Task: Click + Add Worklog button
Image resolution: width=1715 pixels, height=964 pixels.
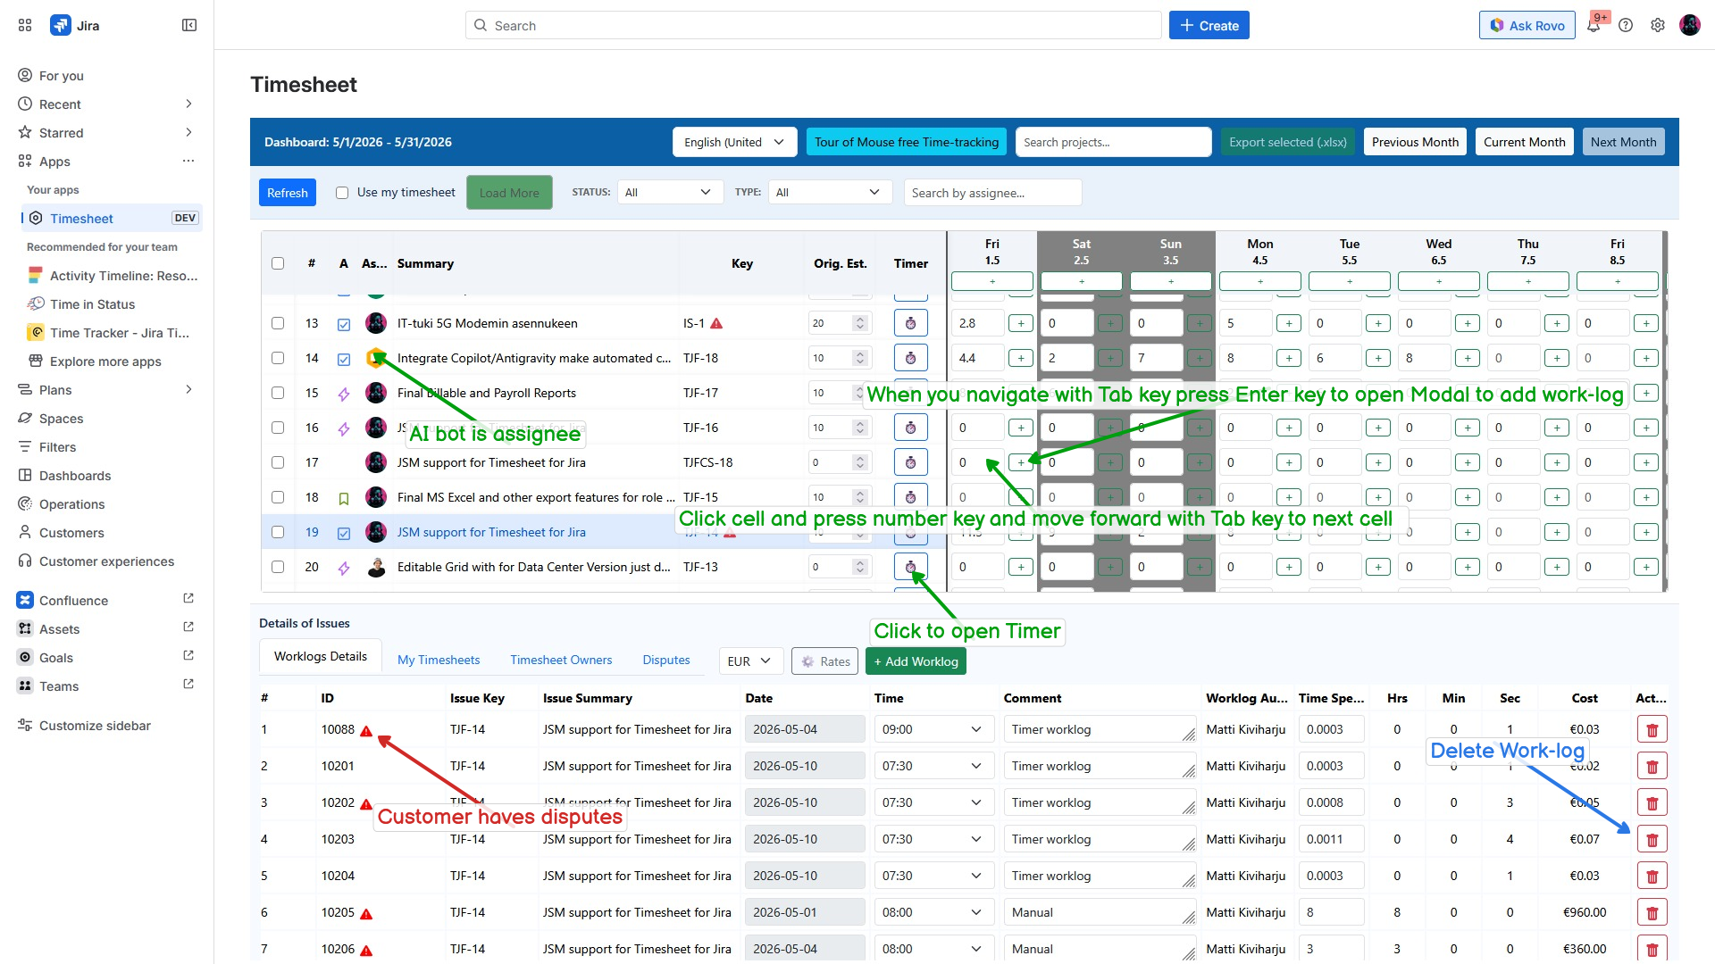Action: (916, 661)
